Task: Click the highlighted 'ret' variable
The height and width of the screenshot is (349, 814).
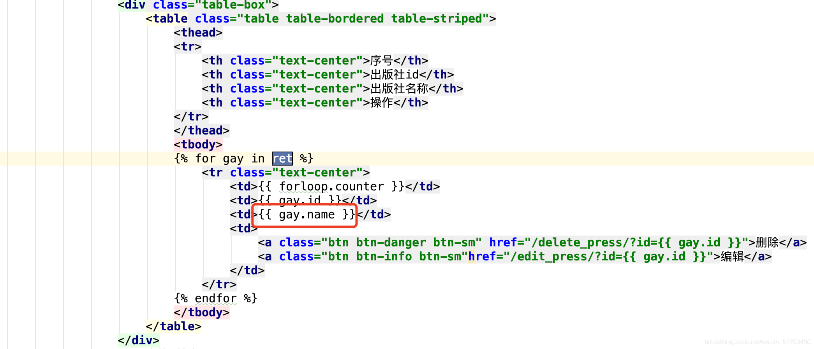Action: (x=282, y=159)
